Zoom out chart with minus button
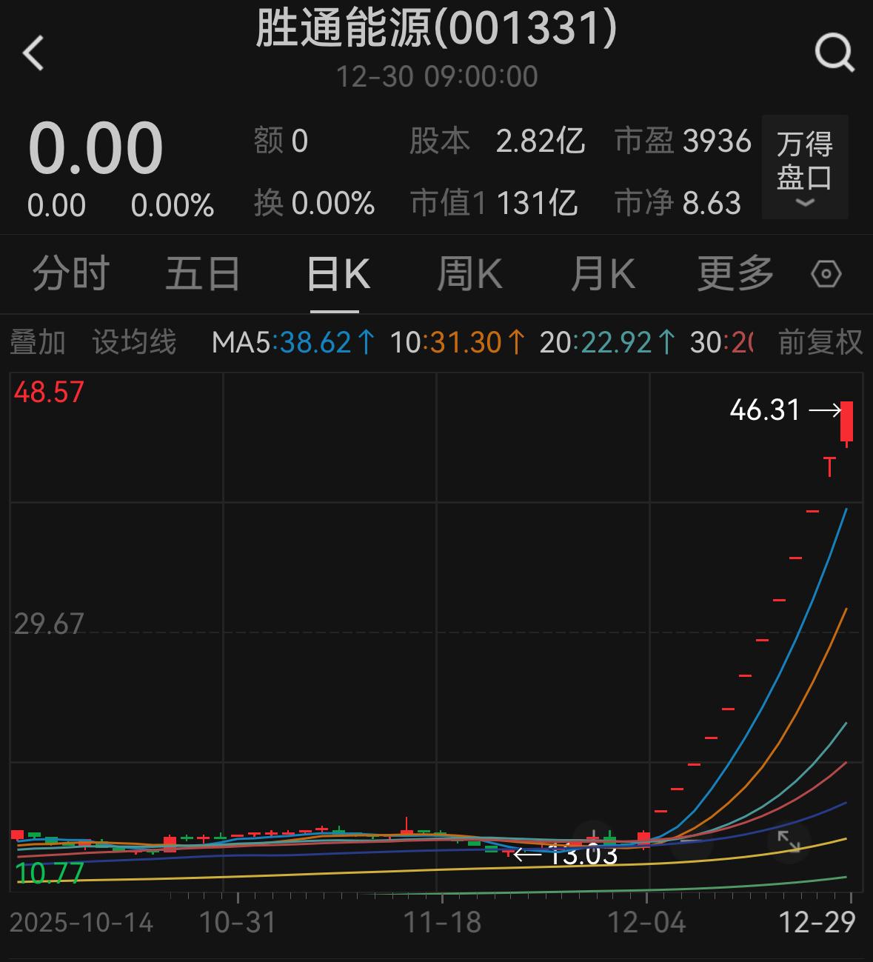 (690, 843)
